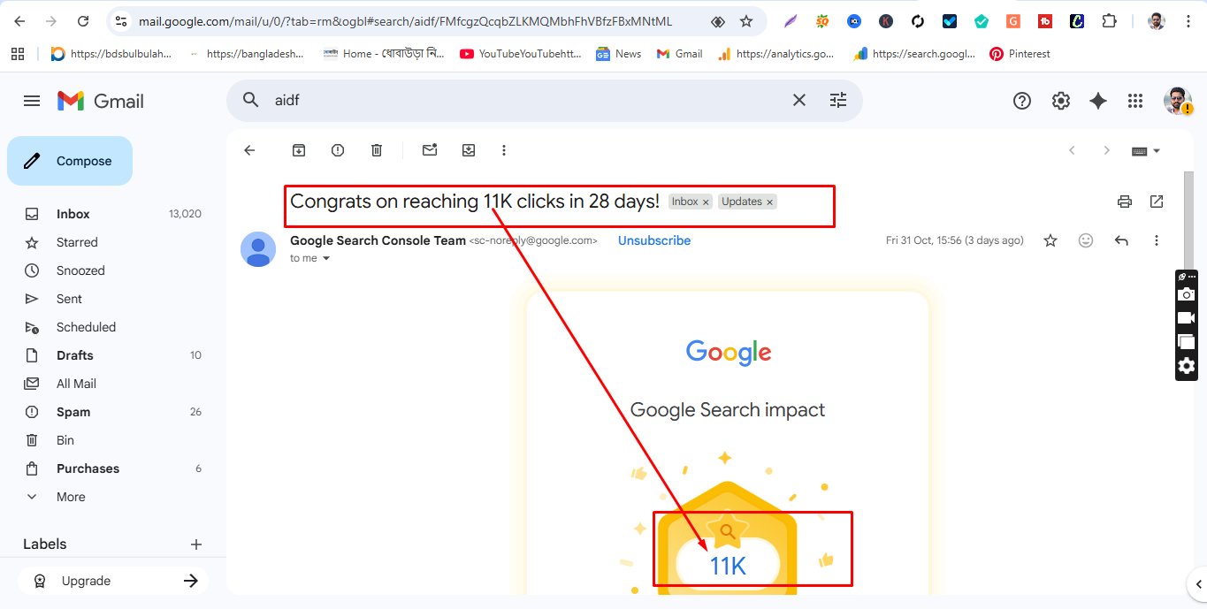1207x609 pixels.
Task: Go to the Spam folder
Action: pos(73,412)
